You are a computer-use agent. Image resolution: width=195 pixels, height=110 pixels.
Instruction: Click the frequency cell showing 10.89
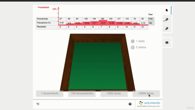click(x=87, y=23)
